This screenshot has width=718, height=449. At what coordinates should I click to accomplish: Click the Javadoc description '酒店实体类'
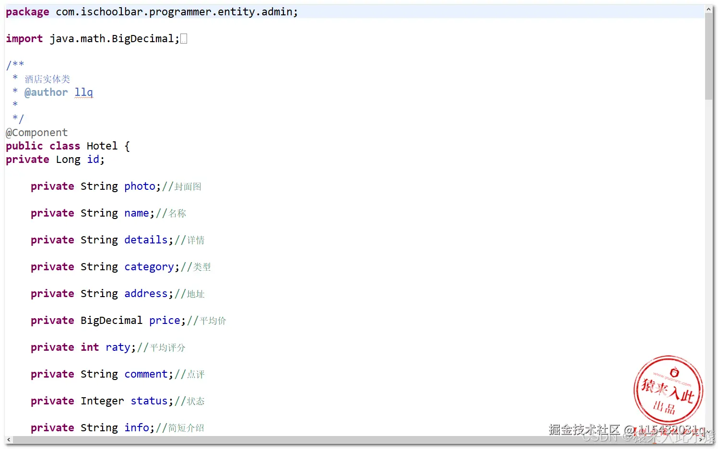[x=47, y=79]
